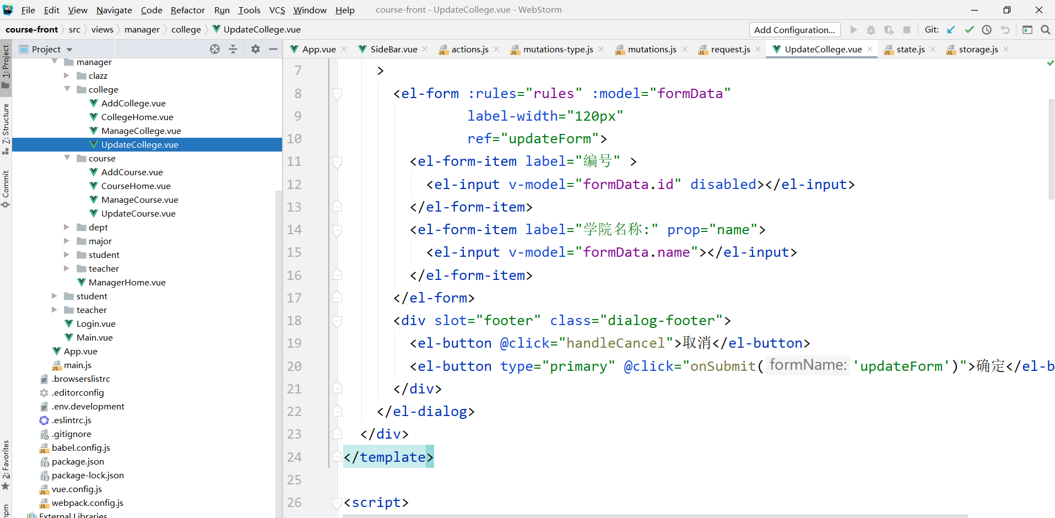
Task: Click the Search Everywhere magnifier icon
Action: [1045, 30]
